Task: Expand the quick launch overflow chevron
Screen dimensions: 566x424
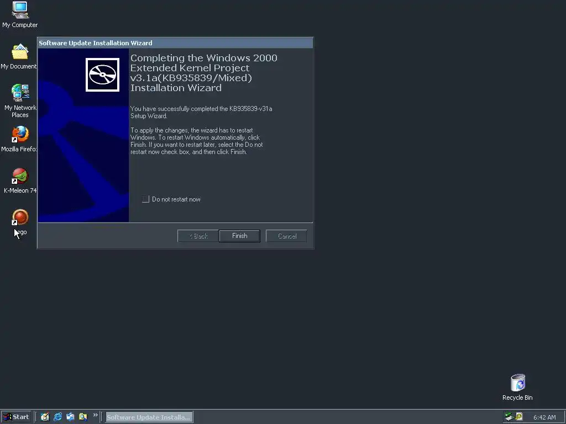Action: coord(95,415)
